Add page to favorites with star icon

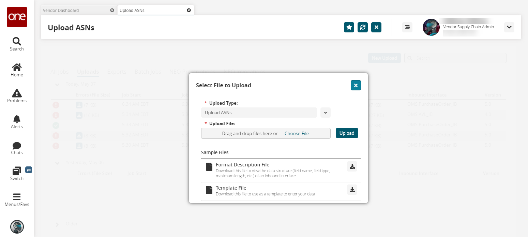(x=349, y=27)
